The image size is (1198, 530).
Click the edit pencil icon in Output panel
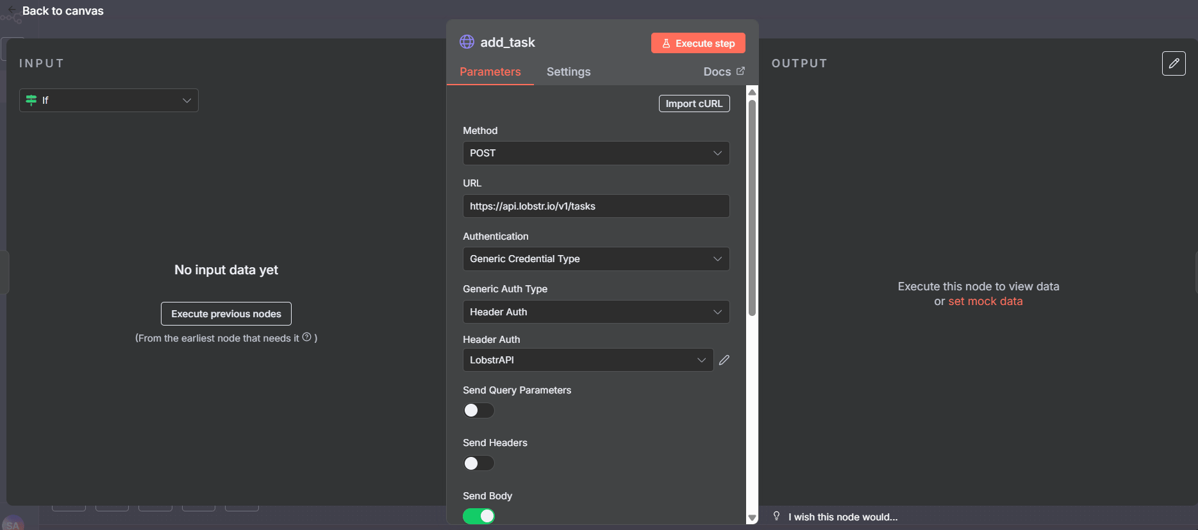[1174, 63]
